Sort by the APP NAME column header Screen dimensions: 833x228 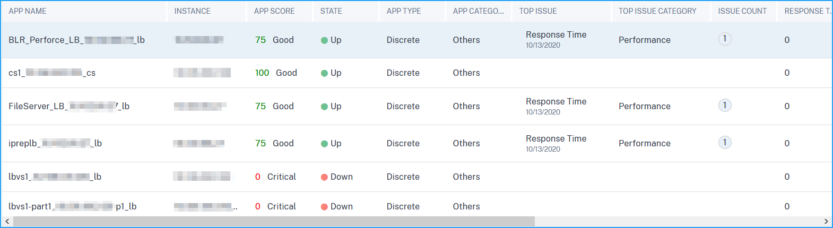28,11
